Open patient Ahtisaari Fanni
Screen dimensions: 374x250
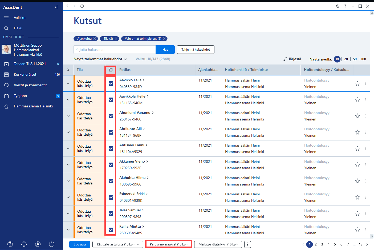[133, 145]
